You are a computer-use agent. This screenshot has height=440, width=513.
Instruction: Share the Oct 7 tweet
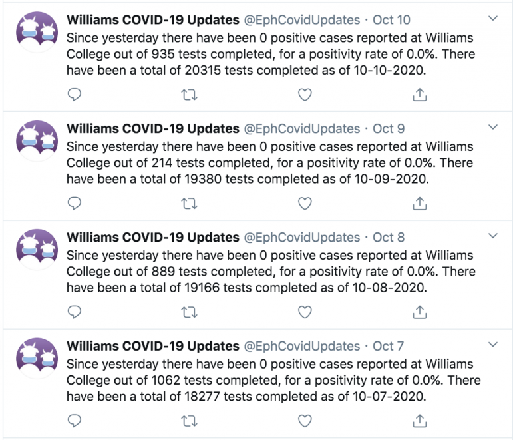[x=420, y=421]
